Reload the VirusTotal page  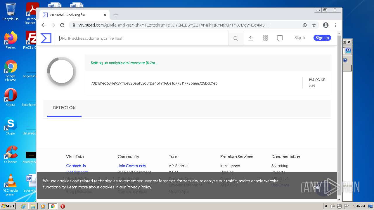tap(62, 25)
